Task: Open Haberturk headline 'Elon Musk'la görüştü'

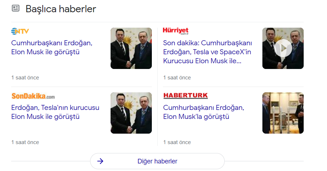Action: point(204,112)
